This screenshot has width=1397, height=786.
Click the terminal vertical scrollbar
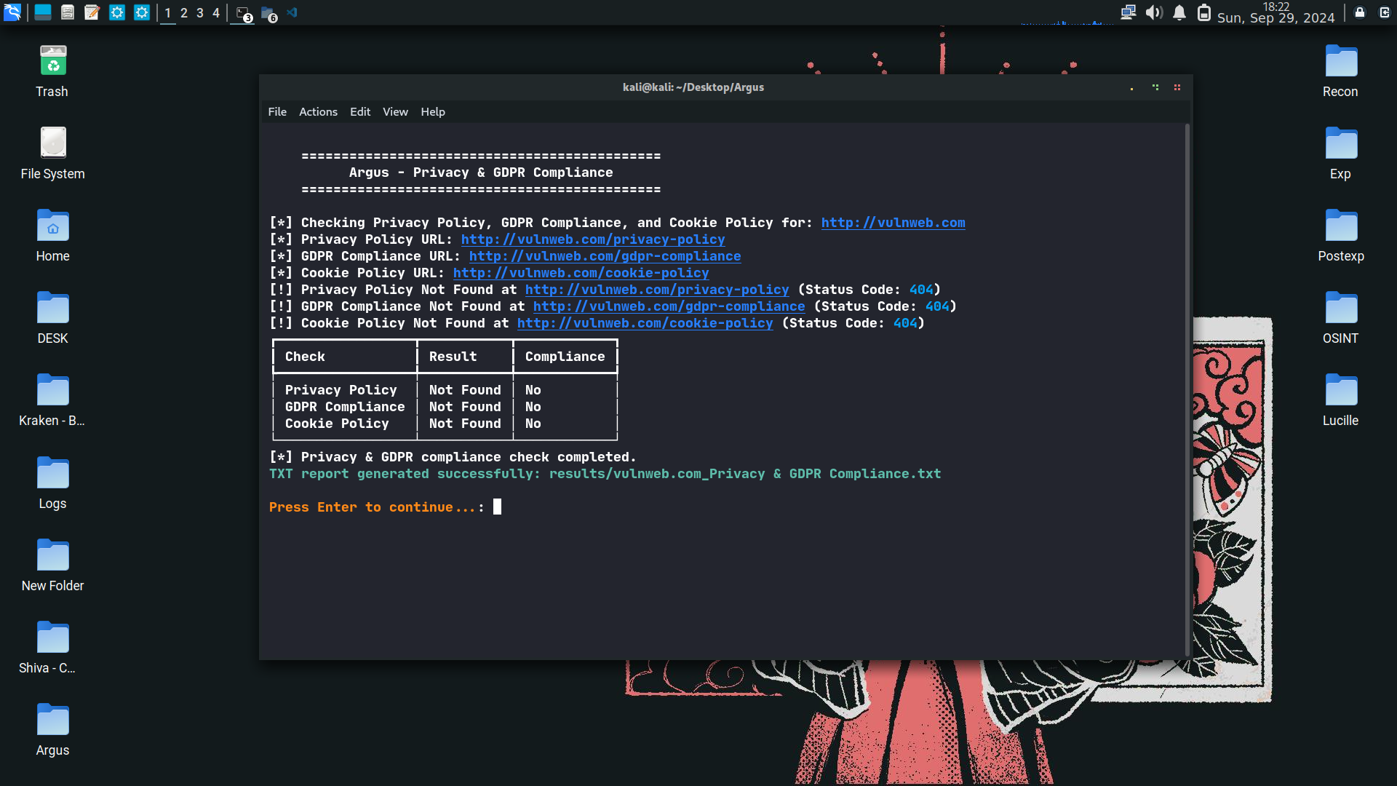click(1187, 389)
